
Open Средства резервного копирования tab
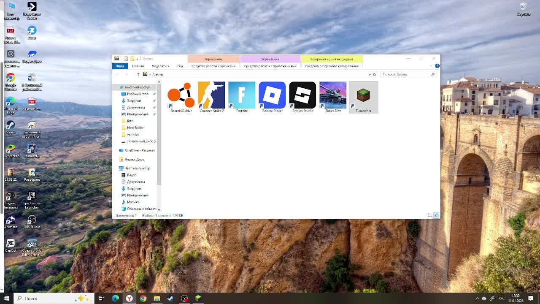tap(332, 66)
